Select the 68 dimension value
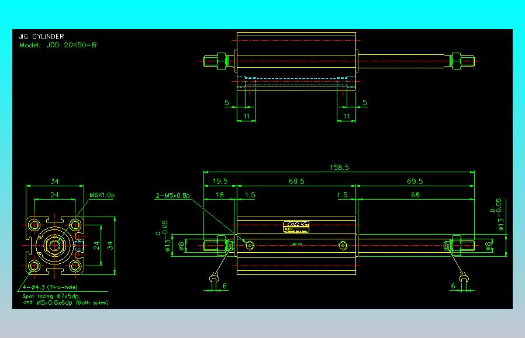Screen dimensions: 525x338 415,194
